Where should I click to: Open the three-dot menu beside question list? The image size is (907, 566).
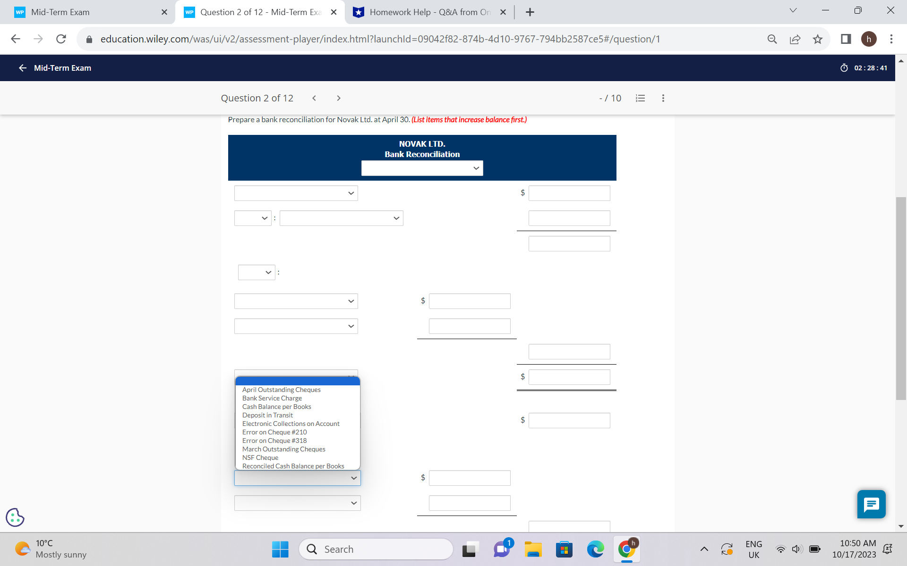pyautogui.click(x=663, y=98)
